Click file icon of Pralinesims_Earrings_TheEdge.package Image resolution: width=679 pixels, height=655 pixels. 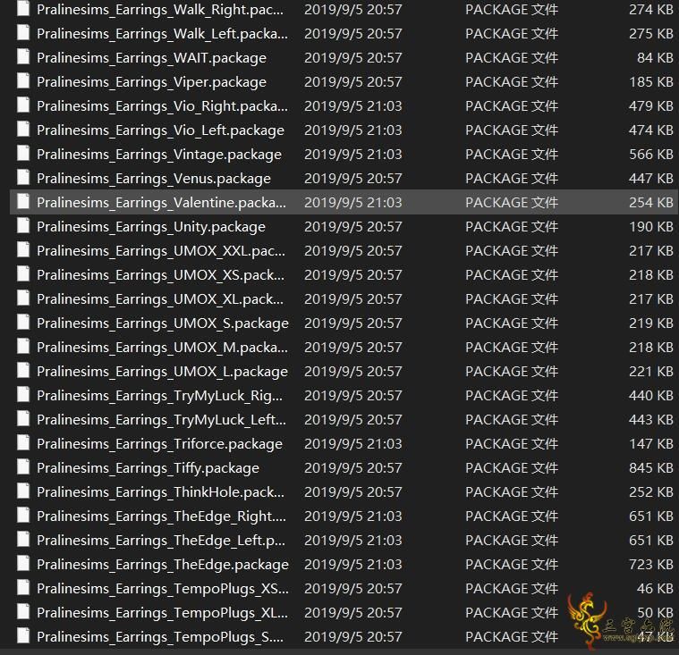23,564
